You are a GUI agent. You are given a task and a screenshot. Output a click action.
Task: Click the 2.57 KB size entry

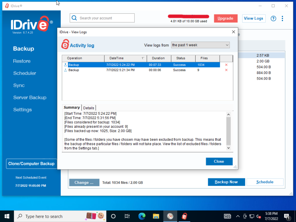263,56
